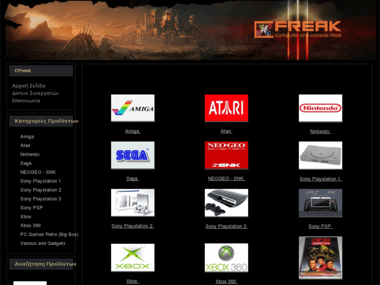Open the red Atari logo thumbnail
The width and height of the screenshot is (380, 285).
tap(226, 108)
